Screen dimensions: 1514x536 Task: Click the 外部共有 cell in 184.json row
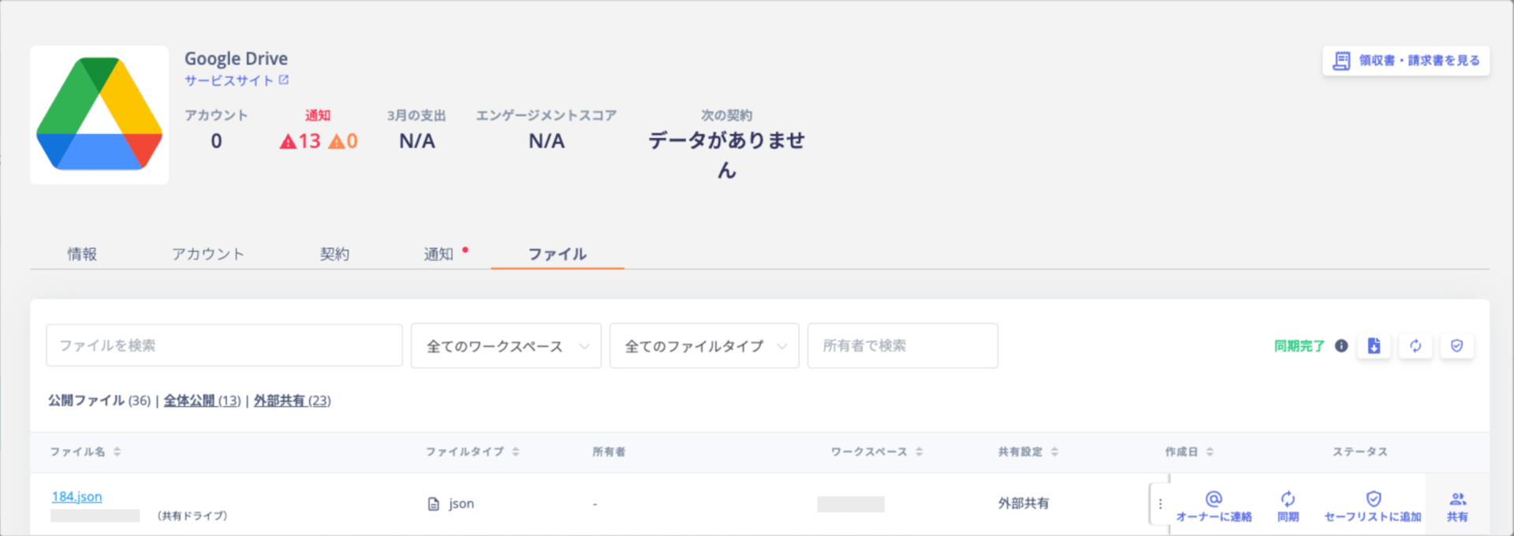1024,503
